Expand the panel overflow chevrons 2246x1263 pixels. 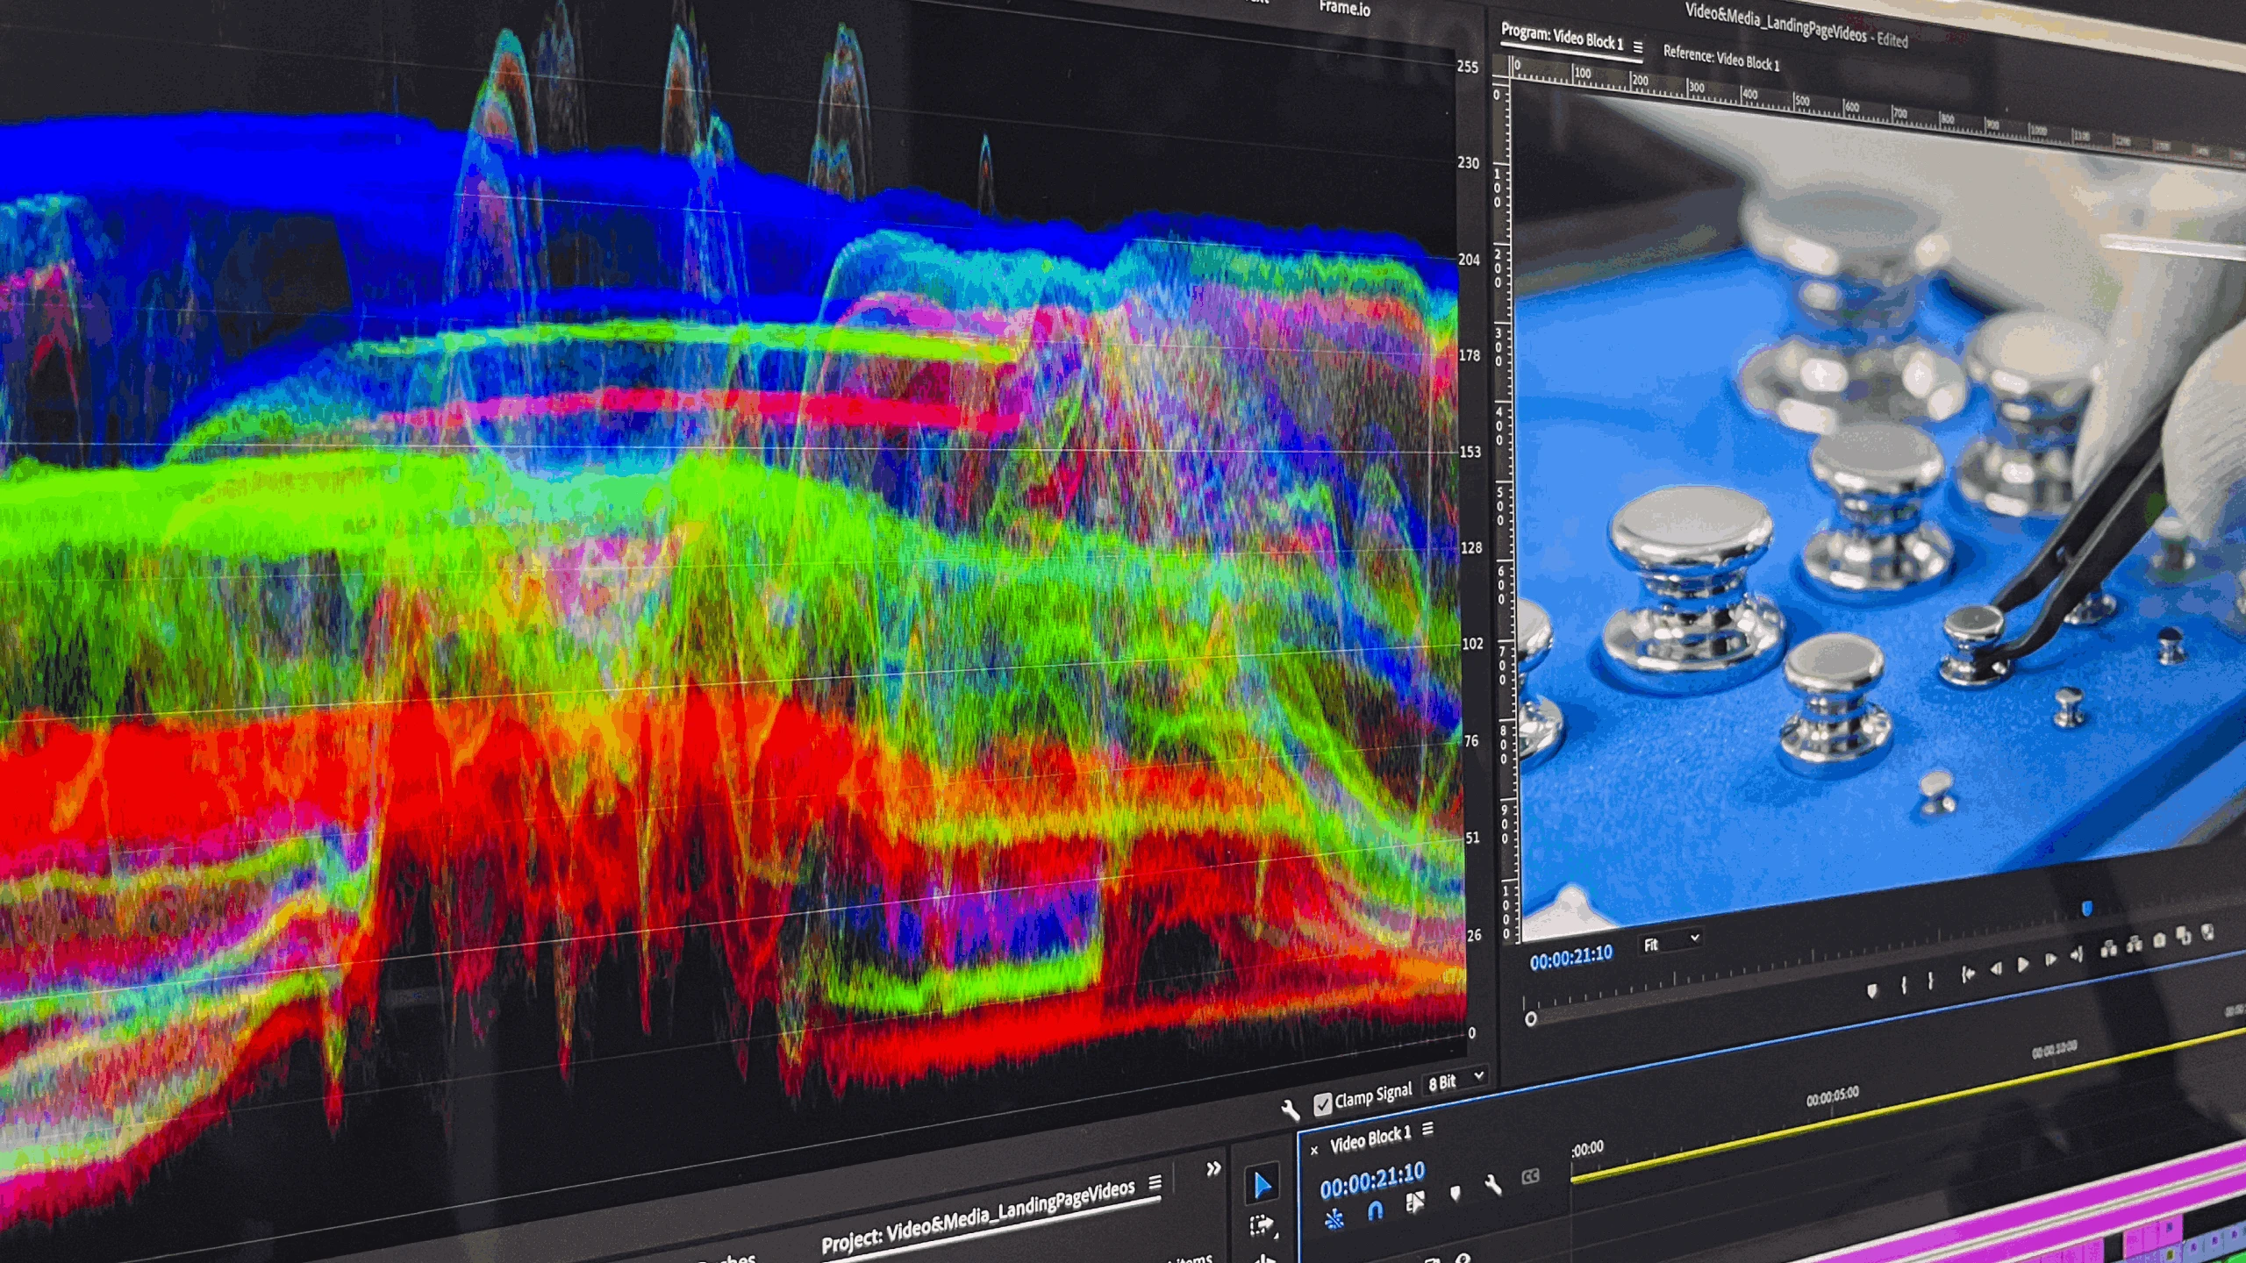pyautogui.click(x=1213, y=1168)
